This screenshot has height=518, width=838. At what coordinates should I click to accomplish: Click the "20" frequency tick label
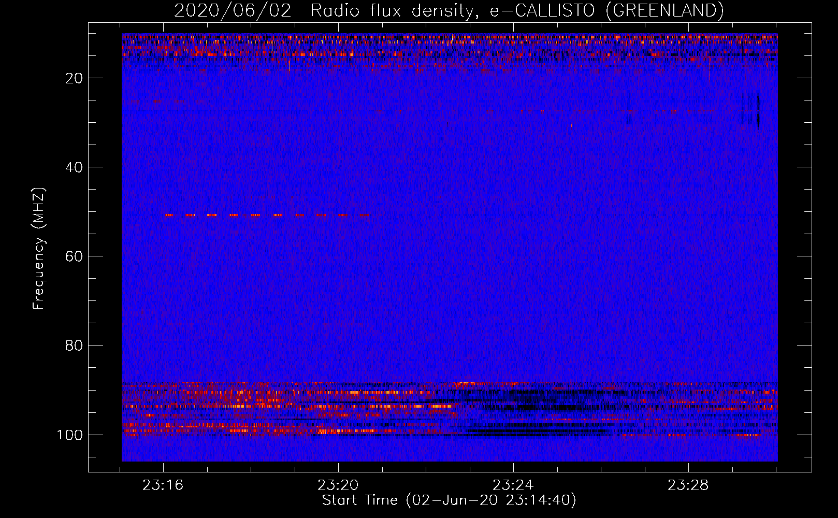pos(74,78)
